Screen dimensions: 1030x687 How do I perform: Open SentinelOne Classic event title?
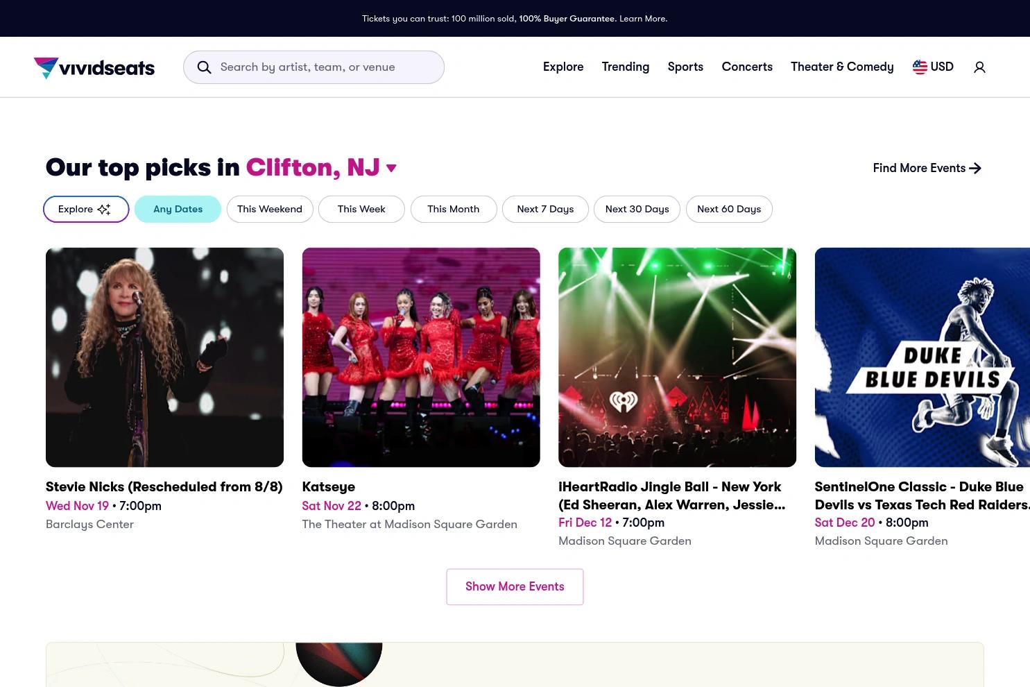(x=922, y=495)
